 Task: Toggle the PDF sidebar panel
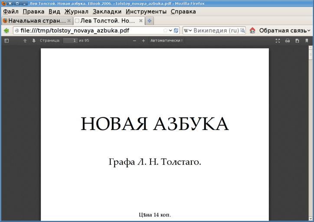[x=7, y=41]
